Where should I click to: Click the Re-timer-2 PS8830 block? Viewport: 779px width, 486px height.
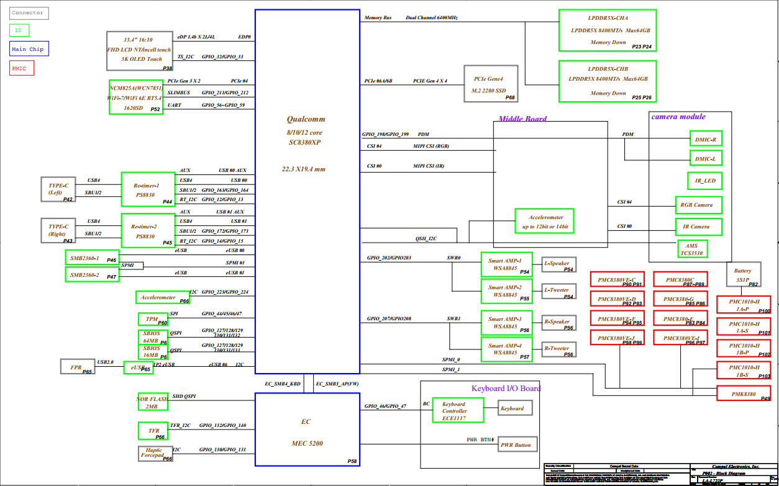tap(148, 230)
